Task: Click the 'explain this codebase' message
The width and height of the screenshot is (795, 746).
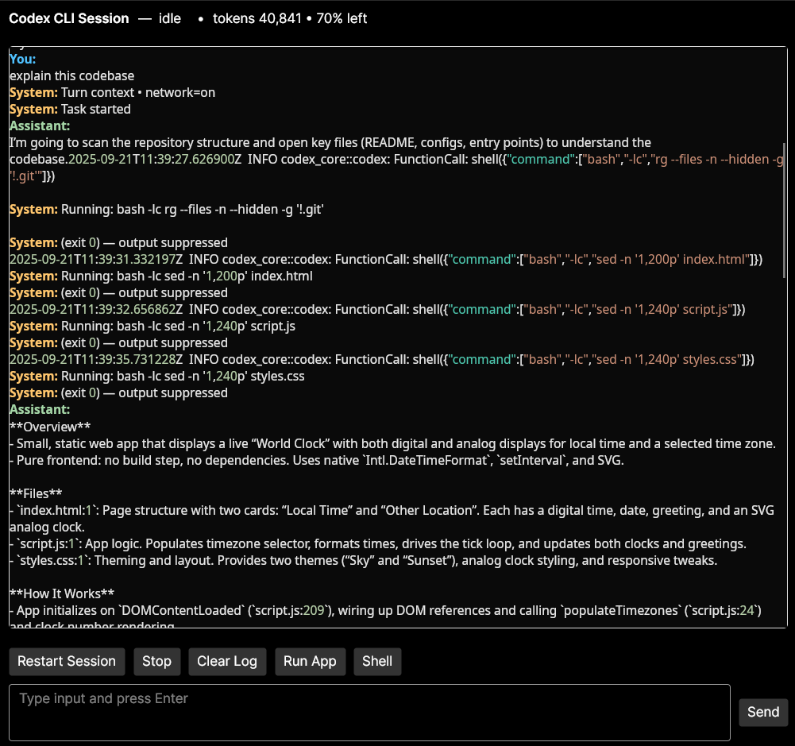Action: click(x=72, y=76)
